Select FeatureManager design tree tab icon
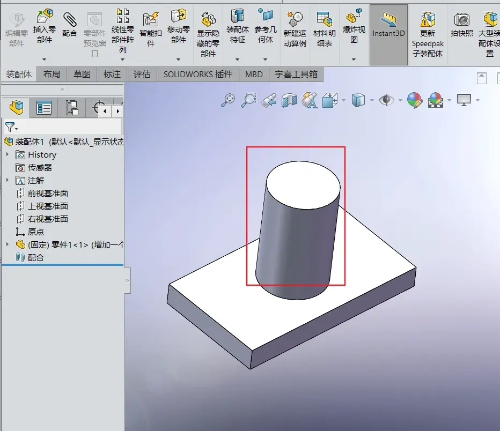This screenshot has height=431, width=500. pos(16,108)
